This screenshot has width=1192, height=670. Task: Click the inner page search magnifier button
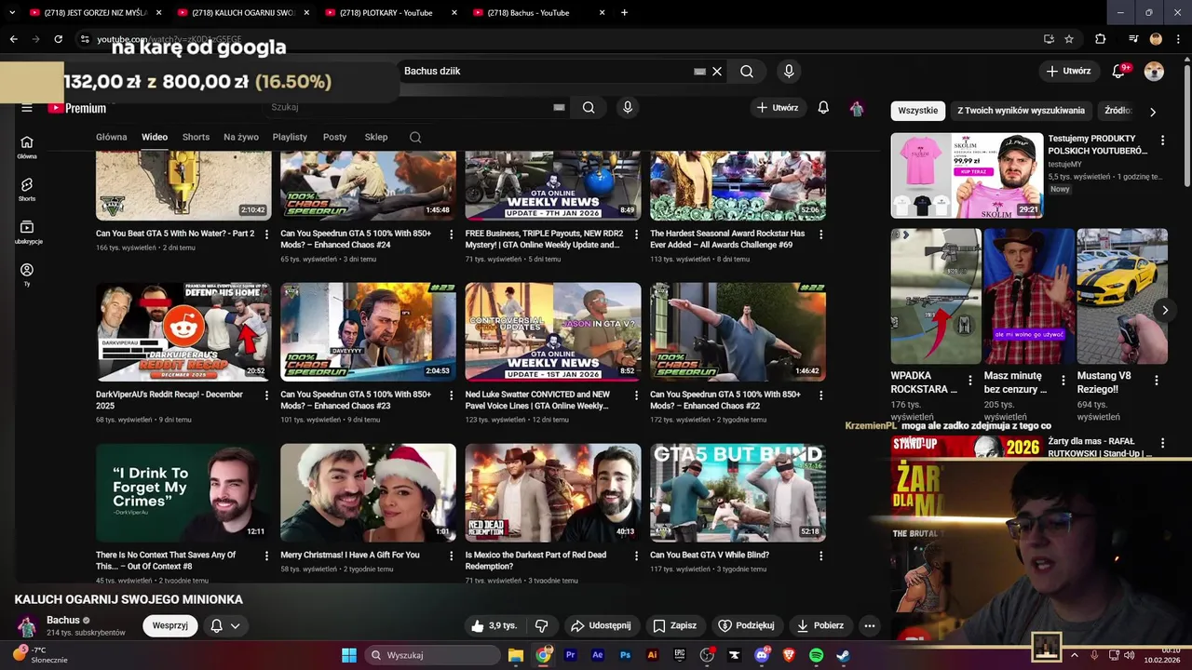[589, 107]
